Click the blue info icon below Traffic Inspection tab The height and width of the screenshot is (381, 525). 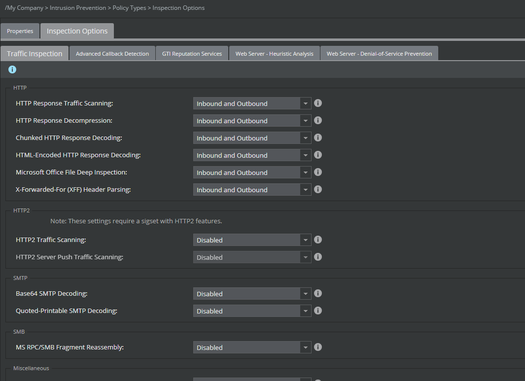(12, 69)
